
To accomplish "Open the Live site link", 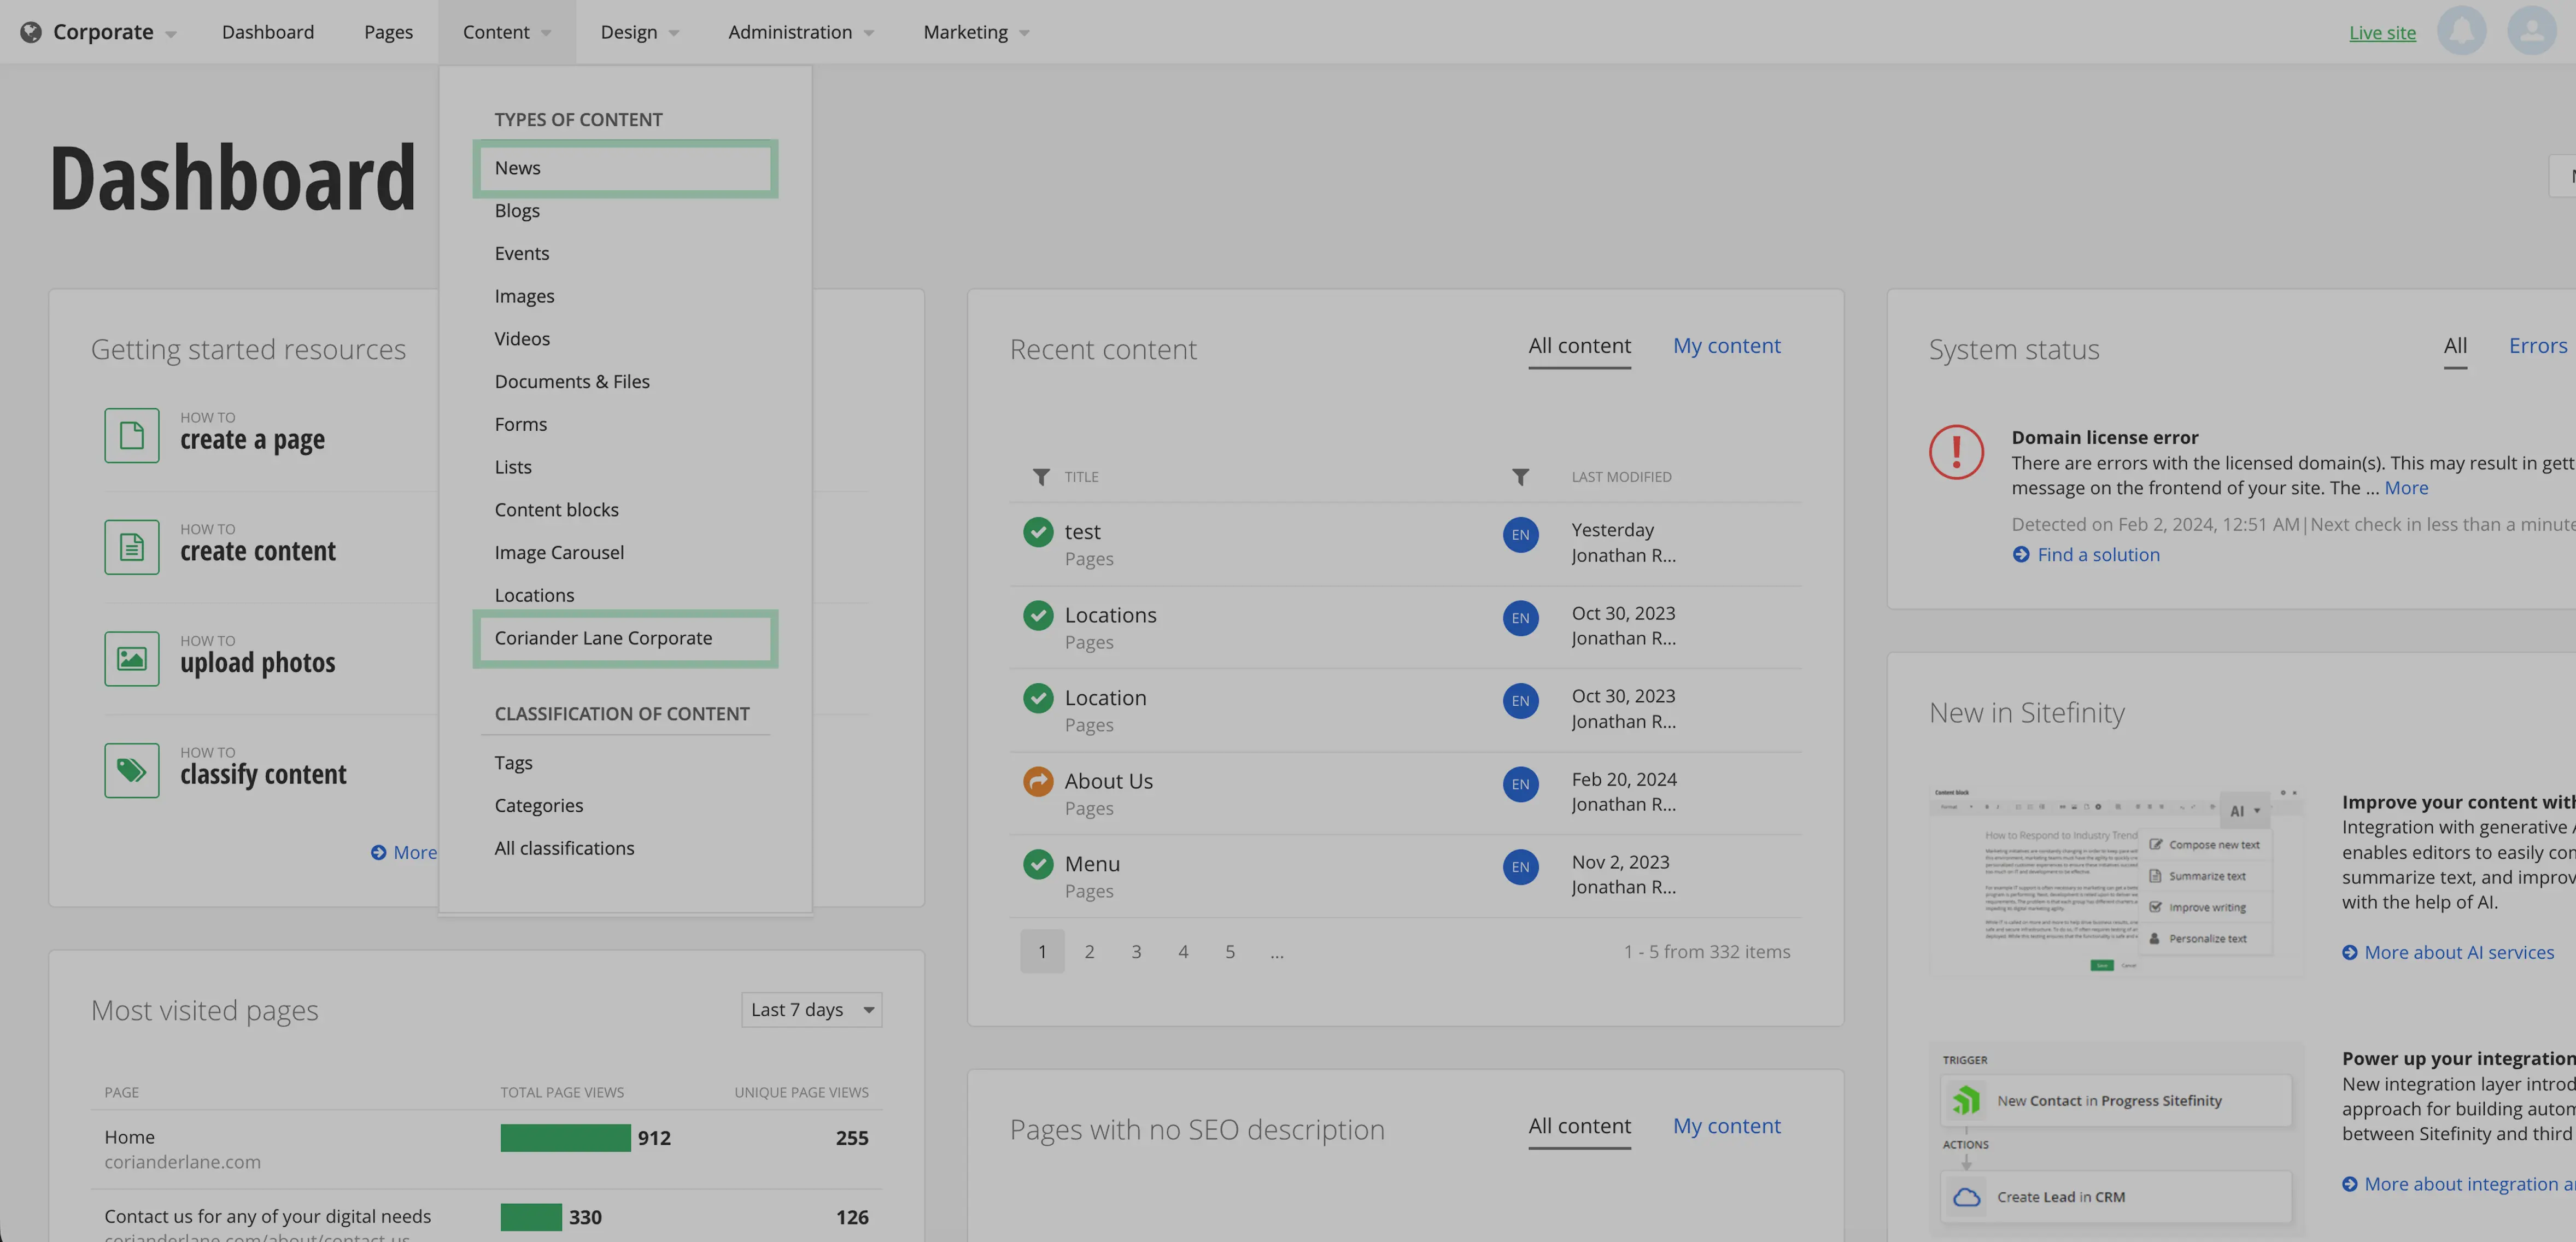I will [x=2382, y=32].
